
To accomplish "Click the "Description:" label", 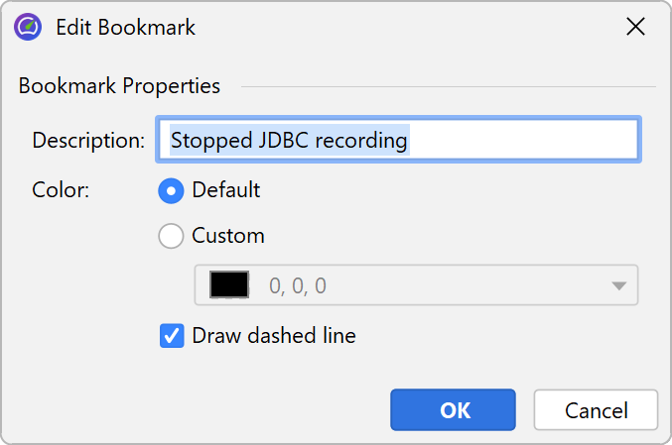I will [88, 141].
